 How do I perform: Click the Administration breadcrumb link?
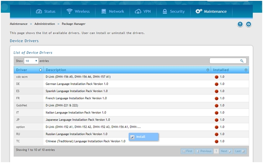click(x=44, y=24)
